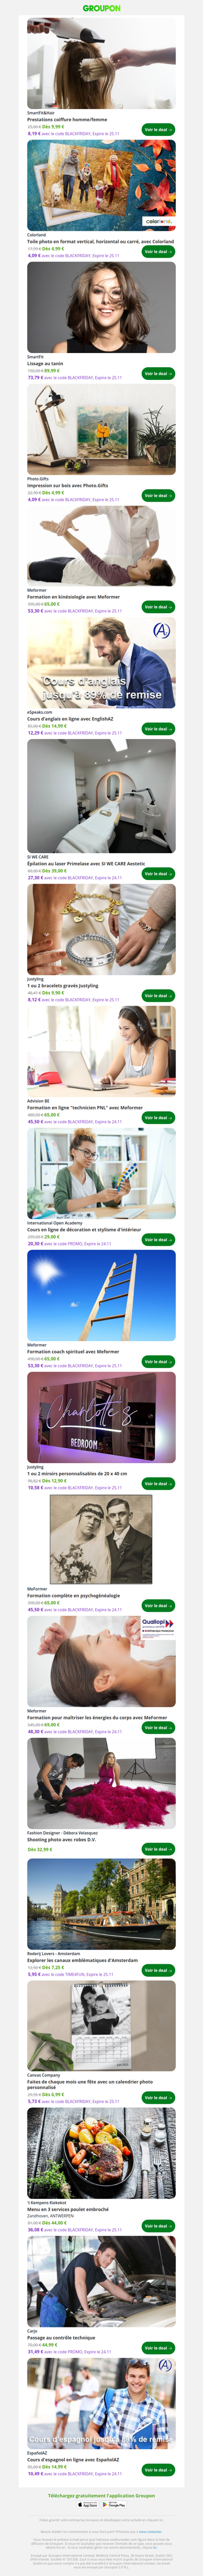The height and width of the screenshot is (2576, 203).
Task: Click the Groupon logo at top
Action: click(101, 8)
